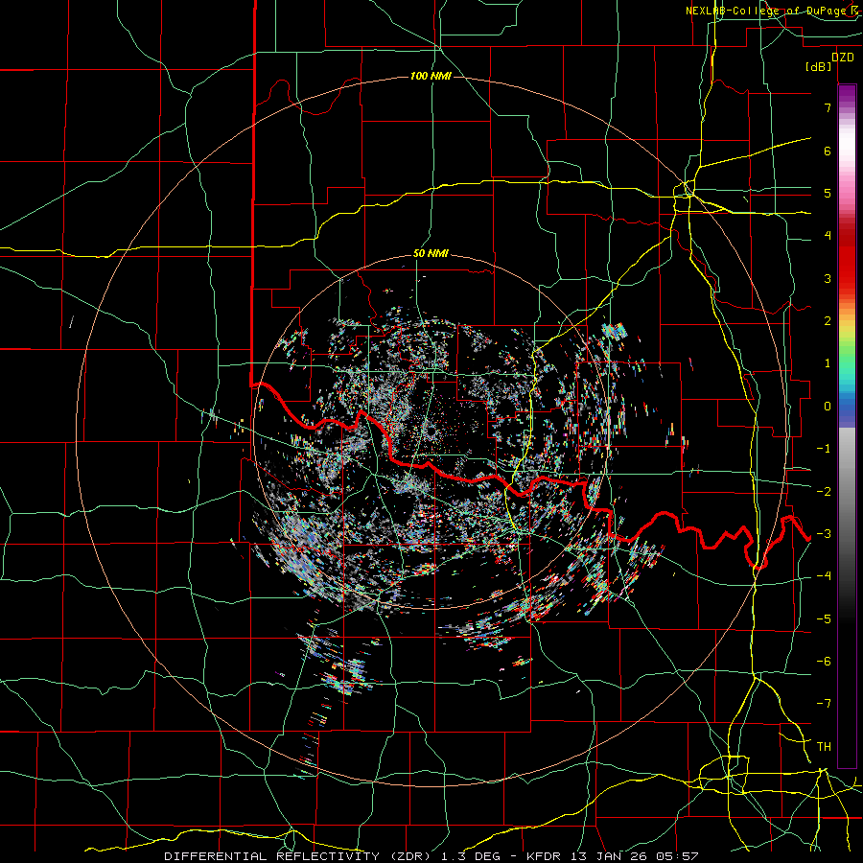Image resolution: width=863 pixels, height=863 pixels.
Task: Click the ZDR vertical color bar legend
Action: point(847,426)
